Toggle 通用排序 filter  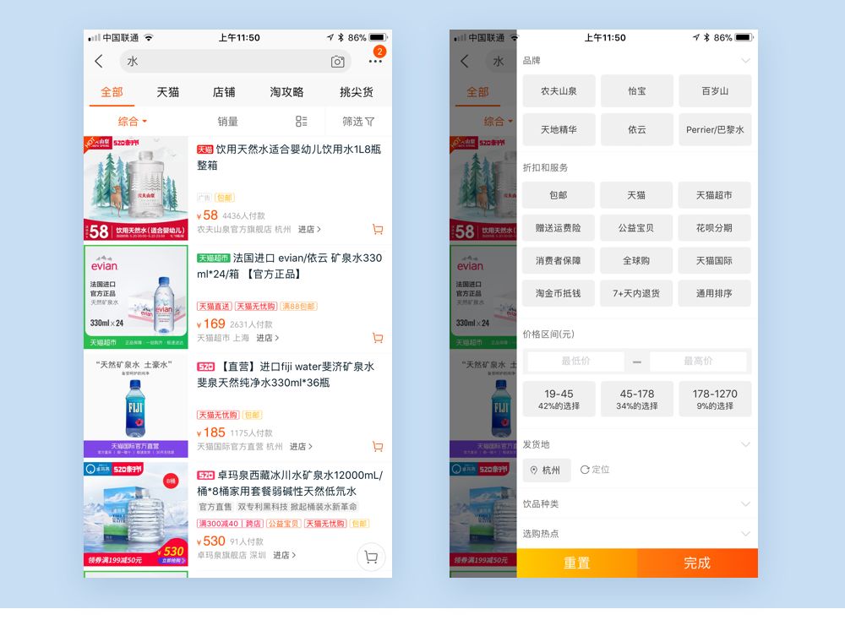714,293
